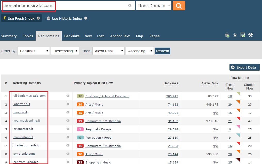Viewport: 262px width, 164px height.
Task: Switch to the Summary tab
Action: pos(9,36)
